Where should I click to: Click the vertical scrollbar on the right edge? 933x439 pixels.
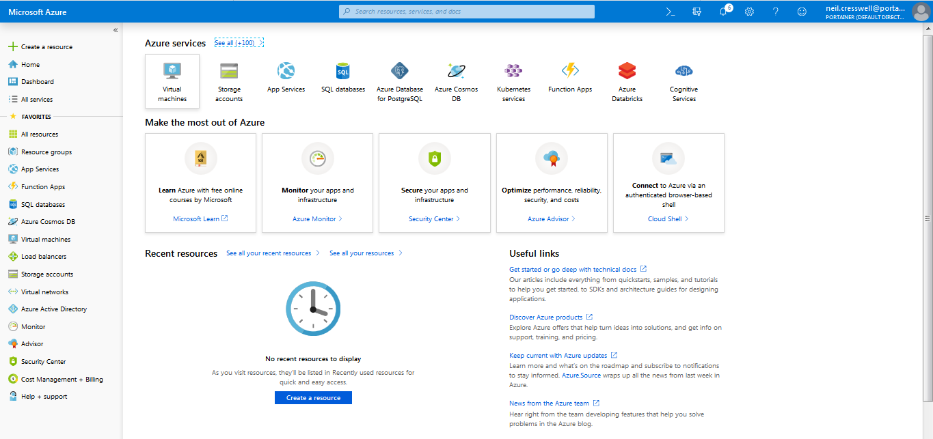point(928,218)
